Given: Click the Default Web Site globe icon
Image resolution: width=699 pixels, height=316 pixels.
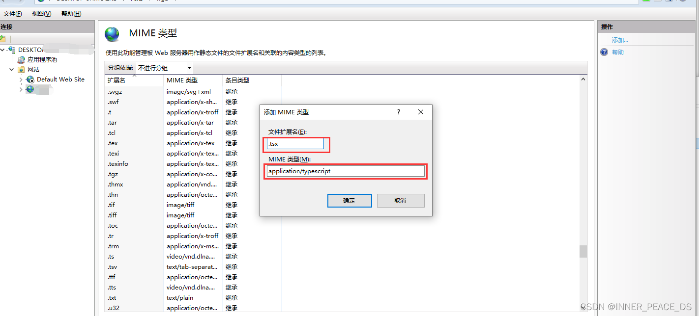Looking at the screenshot, I should coord(30,79).
